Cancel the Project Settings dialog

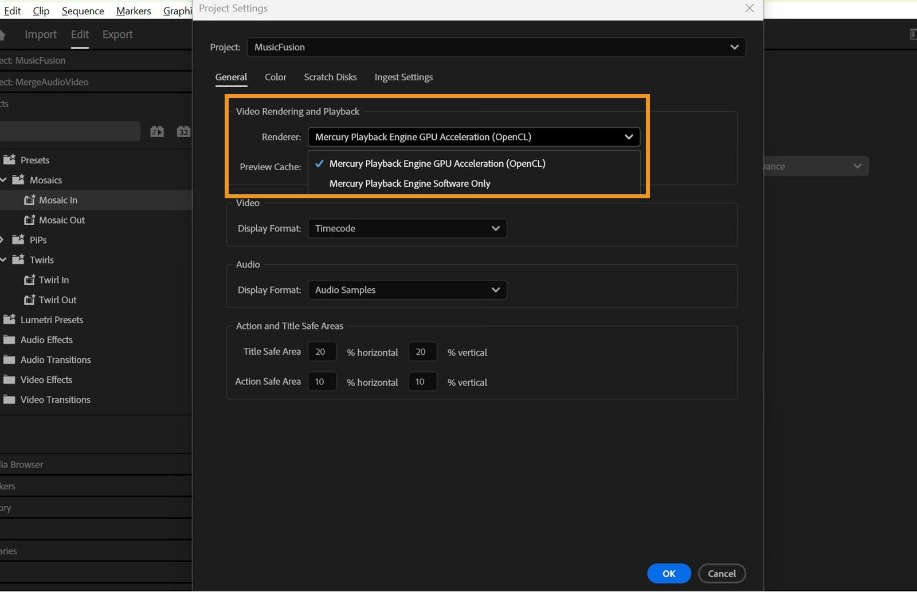(x=722, y=573)
